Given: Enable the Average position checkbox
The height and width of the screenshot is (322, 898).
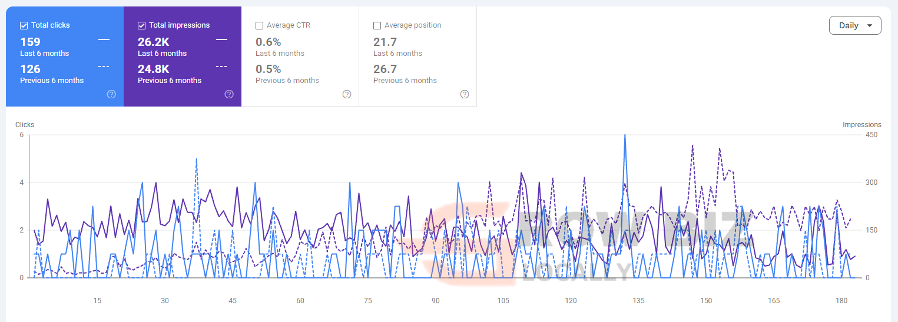Looking at the screenshot, I should (377, 25).
